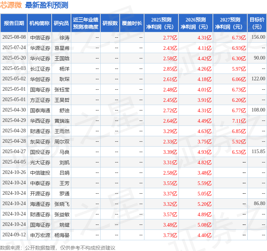Click the 机构简称 column header
The height and width of the screenshot is (251, 267).
(x=39, y=23)
